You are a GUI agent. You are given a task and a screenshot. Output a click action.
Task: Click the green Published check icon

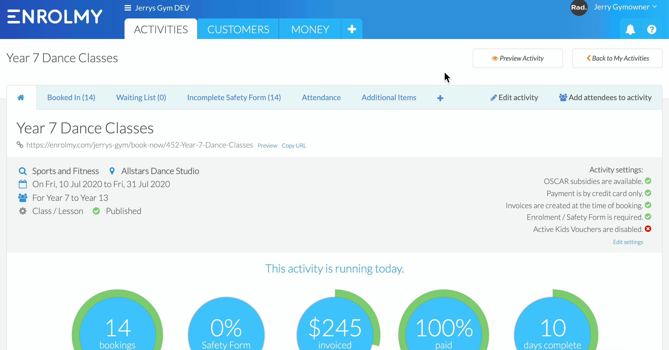96,211
